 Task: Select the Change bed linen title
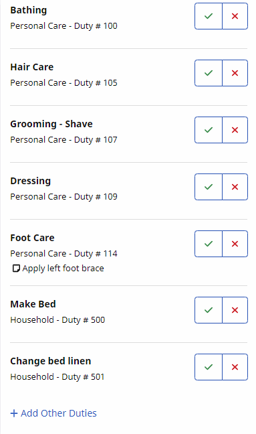coord(51,361)
